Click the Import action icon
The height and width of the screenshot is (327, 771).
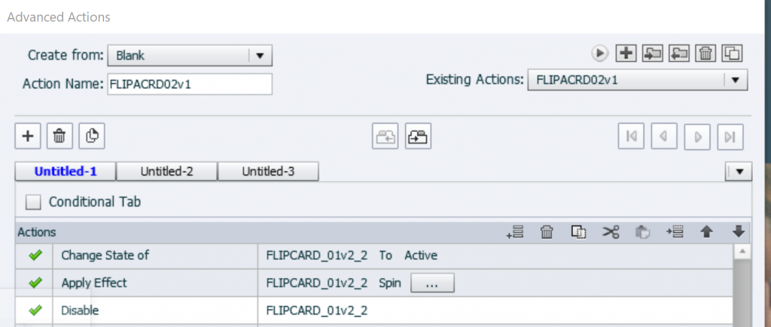652,53
